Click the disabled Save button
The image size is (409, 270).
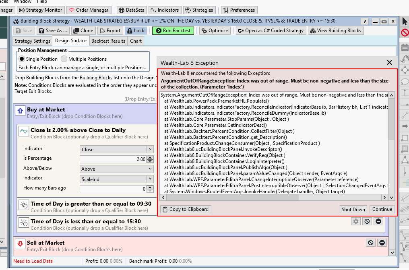pos(24,31)
